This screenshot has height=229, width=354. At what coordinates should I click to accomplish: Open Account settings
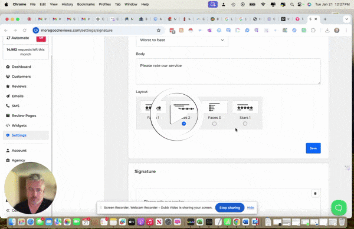point(19,151)
